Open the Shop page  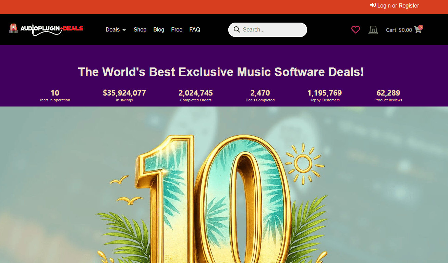click(140, 29)
